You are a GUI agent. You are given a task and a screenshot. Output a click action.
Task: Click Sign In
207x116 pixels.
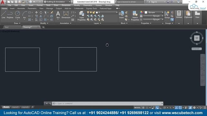[154, 2]
